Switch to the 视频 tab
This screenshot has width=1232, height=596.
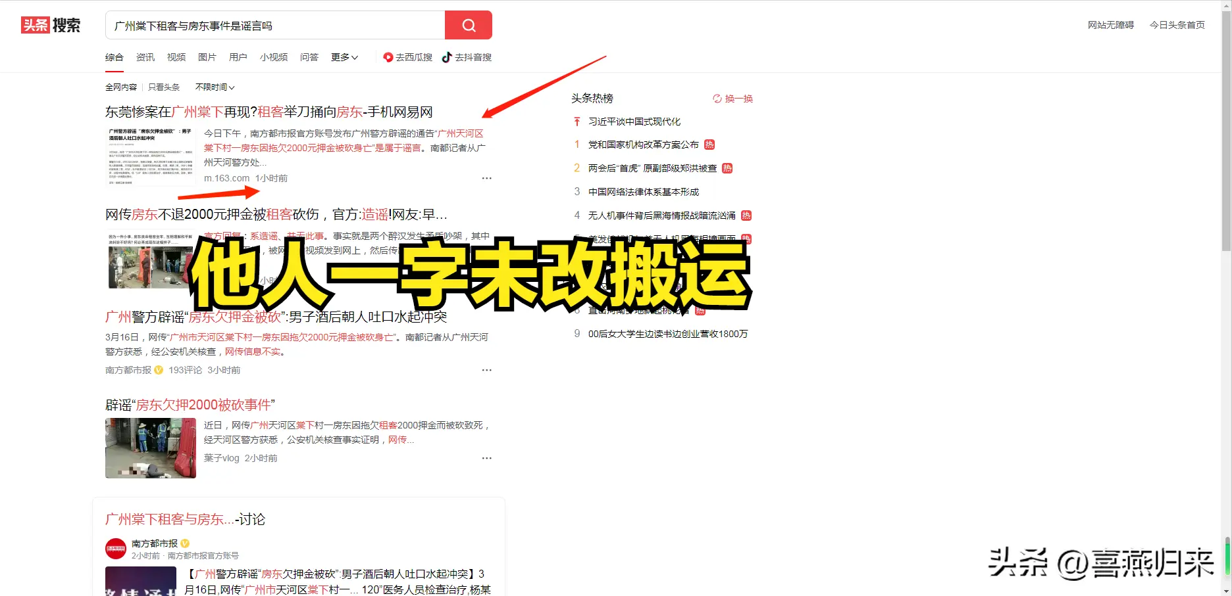tap(176, 57)
